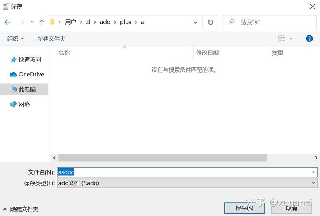Click the 取消 button
320x216 pixels.
(291, 208)
